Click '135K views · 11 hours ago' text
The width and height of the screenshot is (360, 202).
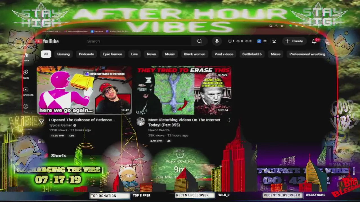pos(70,130)
